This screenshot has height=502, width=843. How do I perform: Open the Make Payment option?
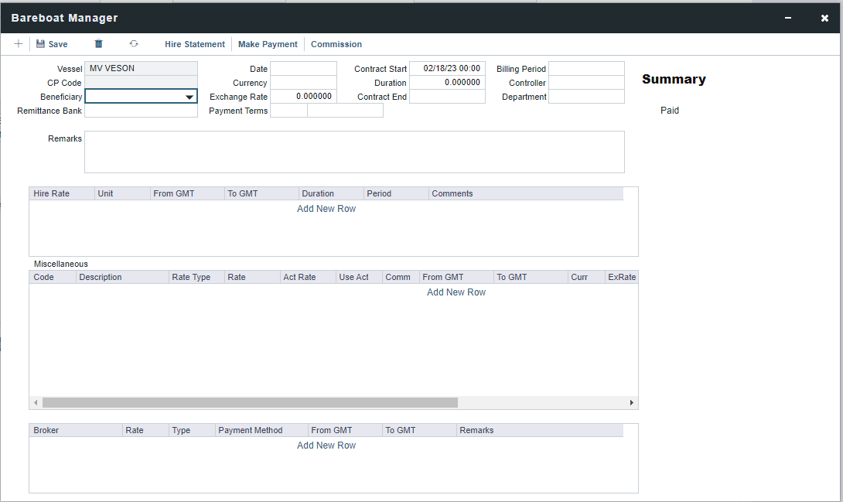coord(268,44)
